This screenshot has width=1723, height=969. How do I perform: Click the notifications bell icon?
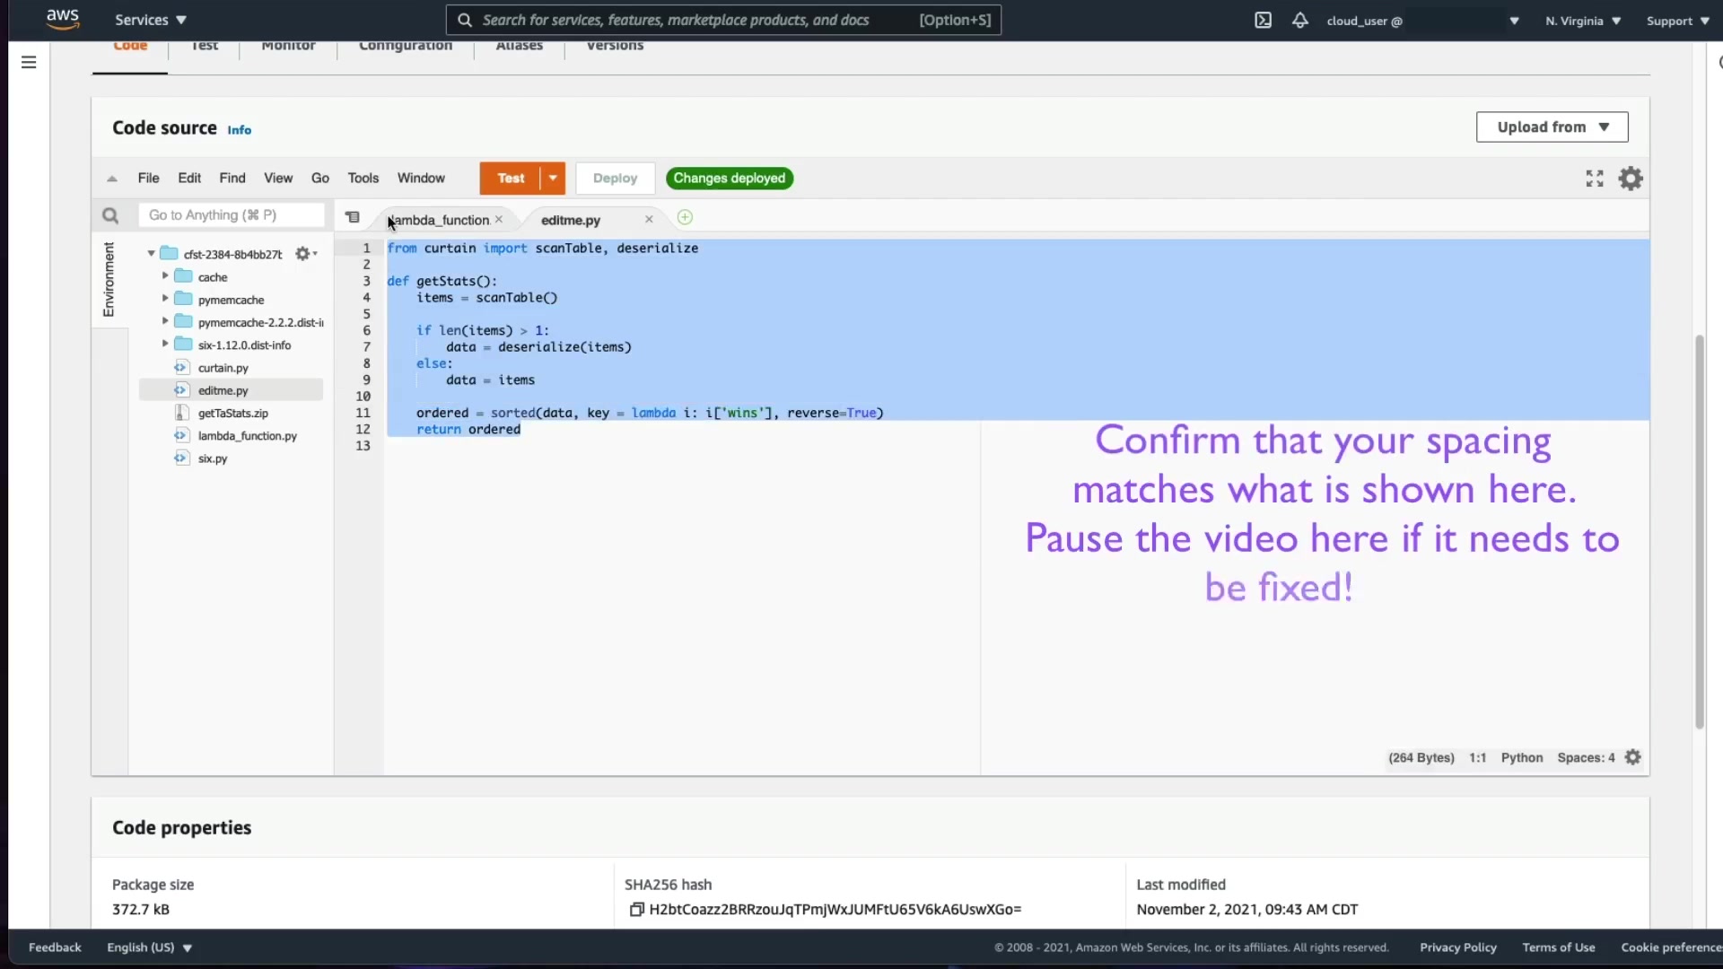[x=1299, y=20]
